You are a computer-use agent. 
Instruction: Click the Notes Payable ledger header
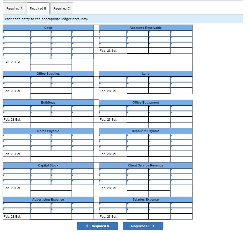pyautogui.click(x=48, y=131)
